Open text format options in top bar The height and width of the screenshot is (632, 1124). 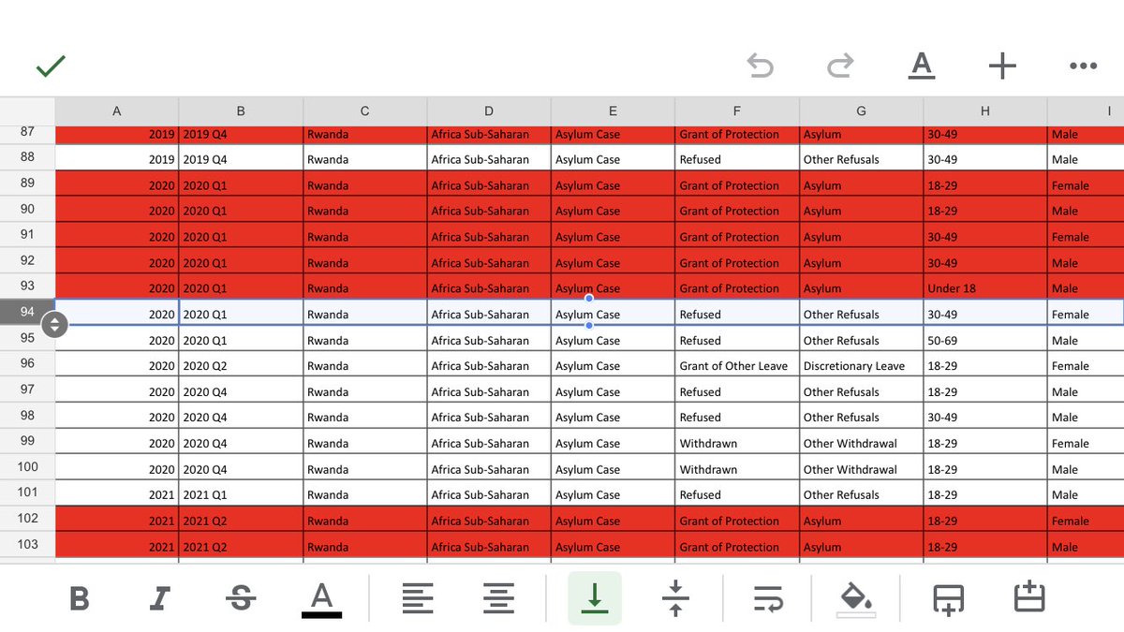922,66
